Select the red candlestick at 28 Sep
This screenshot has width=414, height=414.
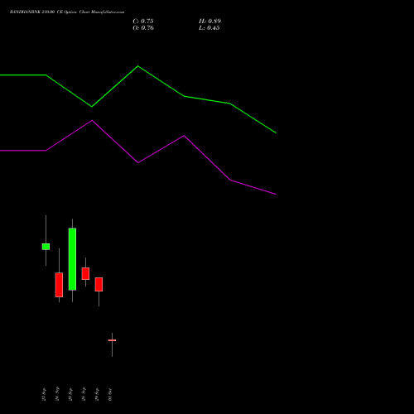pos(85,273)
